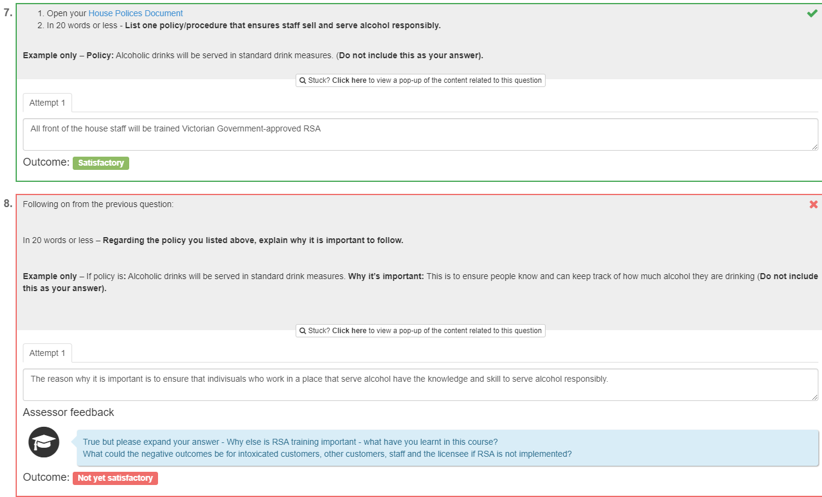Click the Satisfactory outcome badge
The width and height of the screenshot is (822, 497).
[x=101, y=163]
